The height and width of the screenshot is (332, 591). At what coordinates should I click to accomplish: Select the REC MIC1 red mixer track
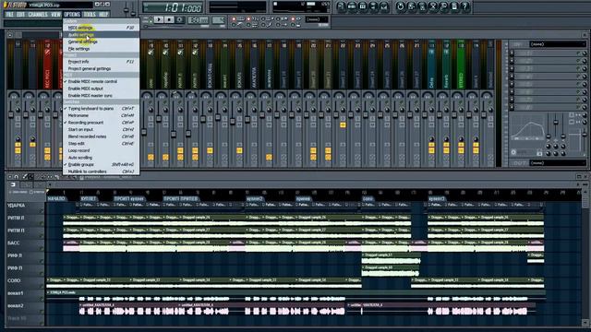pyautogui.click(x=47, y=64)
